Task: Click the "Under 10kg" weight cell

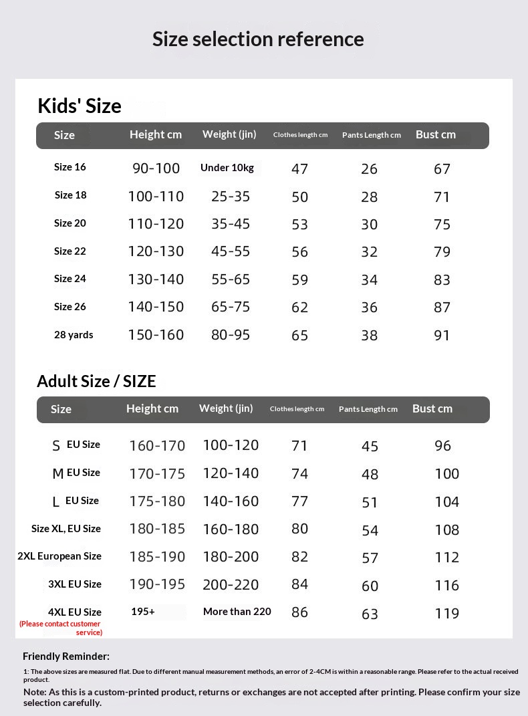Action: tap(227, 168)
